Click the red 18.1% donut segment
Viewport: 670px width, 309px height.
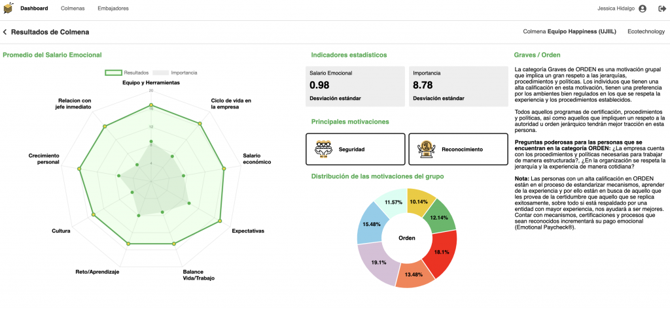443,253
